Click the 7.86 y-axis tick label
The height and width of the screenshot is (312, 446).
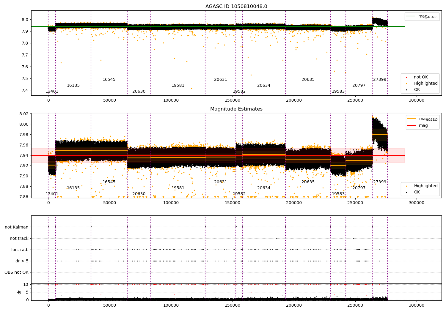(24, 197)
